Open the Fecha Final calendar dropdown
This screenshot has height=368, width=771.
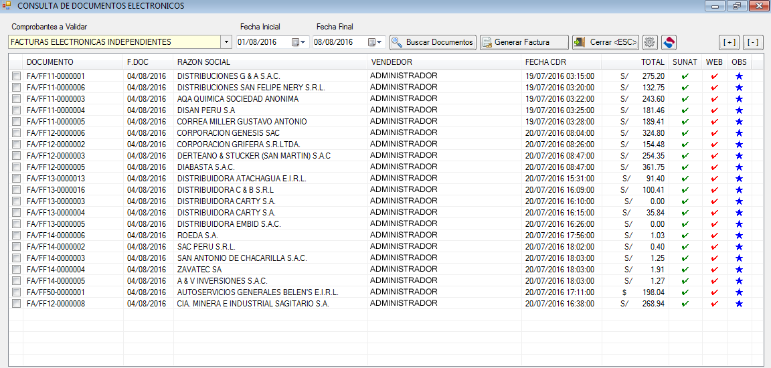point(375,42)
